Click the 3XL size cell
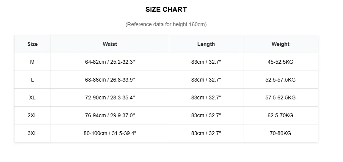The height and width of the screenshot is (162, 343). pos(32,133)
